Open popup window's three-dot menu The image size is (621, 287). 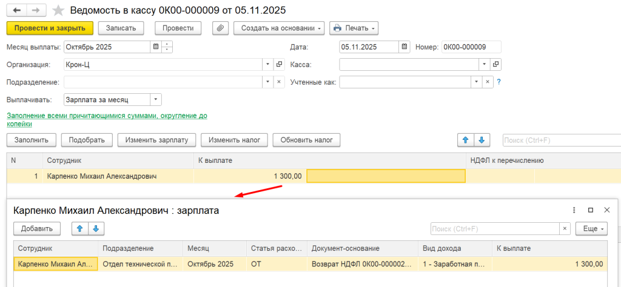[x=574, y=211]
